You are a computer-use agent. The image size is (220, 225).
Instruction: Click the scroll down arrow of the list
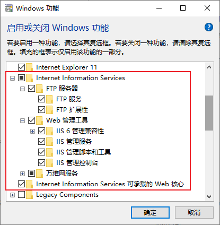click(x=209, y=197)
